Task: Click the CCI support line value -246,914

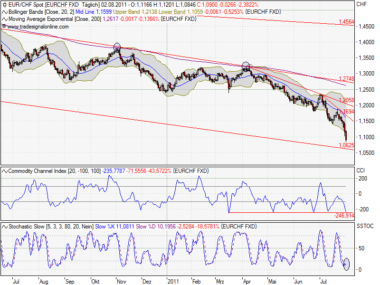Action: (344, 216)
